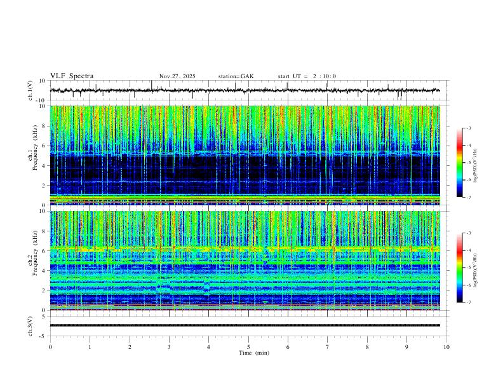The width and height of the screenshot is (503, 389).
Task: Click the lower colorbar's log(PSD) label
Action: click(x=475, y=270)
